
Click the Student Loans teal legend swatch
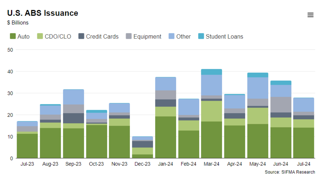pos(201,36)
